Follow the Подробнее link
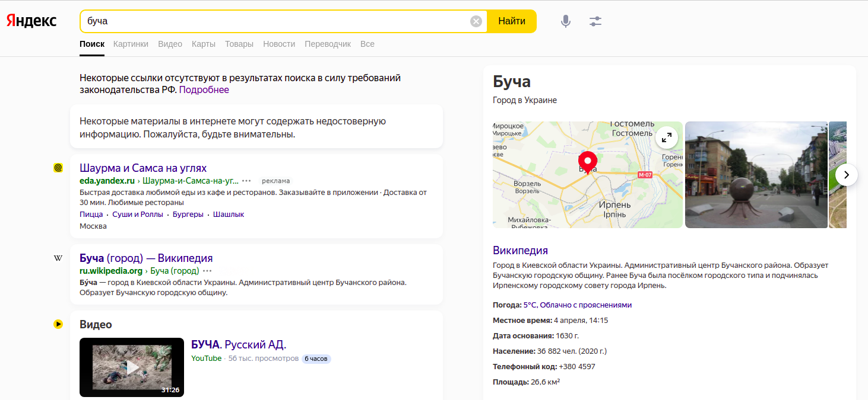Viewport: 868px width, 400px height. tap(204, 90)
